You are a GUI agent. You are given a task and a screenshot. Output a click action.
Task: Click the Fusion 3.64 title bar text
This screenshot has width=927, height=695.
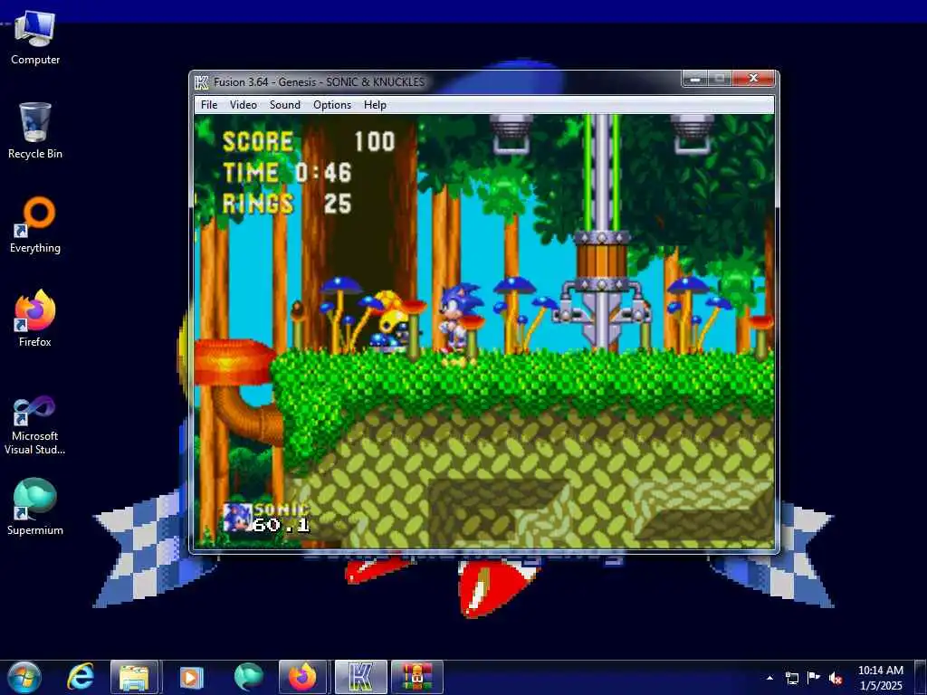click(x=319, y=82)
